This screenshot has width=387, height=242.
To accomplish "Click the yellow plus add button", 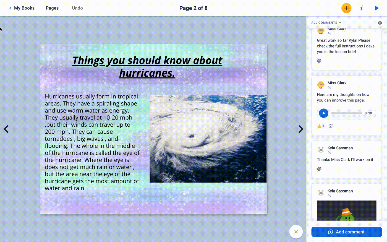I will point(346,8).
